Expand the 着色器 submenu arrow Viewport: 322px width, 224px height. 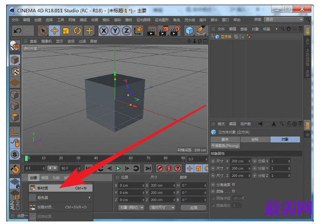point(90,197)
